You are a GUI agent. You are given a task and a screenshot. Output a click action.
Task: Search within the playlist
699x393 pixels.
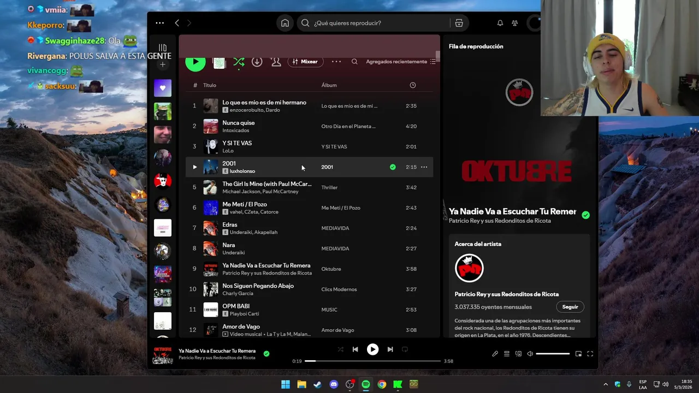coord(354,62)
